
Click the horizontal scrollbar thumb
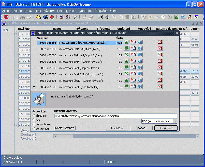click(65, 136)
